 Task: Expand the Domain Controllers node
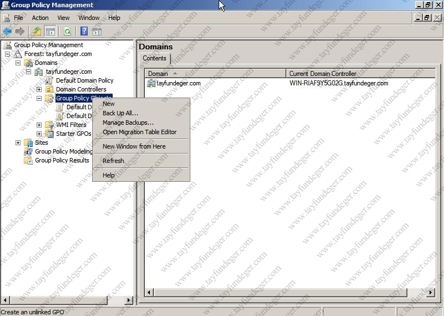[39, 89]
